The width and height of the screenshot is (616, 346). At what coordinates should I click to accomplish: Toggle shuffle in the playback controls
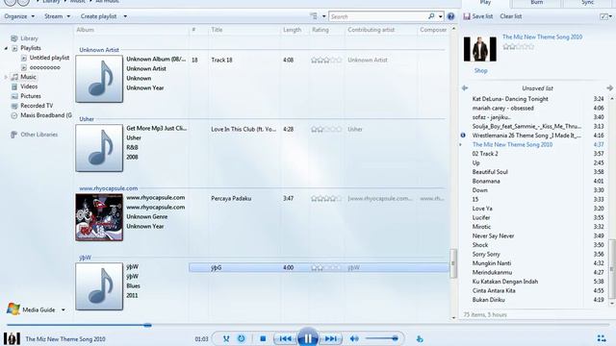pos(226,338)
